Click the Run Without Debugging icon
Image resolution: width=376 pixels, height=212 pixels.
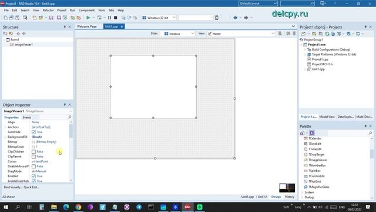(x=99, y=18)
